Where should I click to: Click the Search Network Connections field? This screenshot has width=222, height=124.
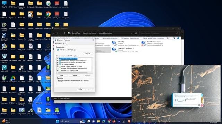click(x=159, y=33)
